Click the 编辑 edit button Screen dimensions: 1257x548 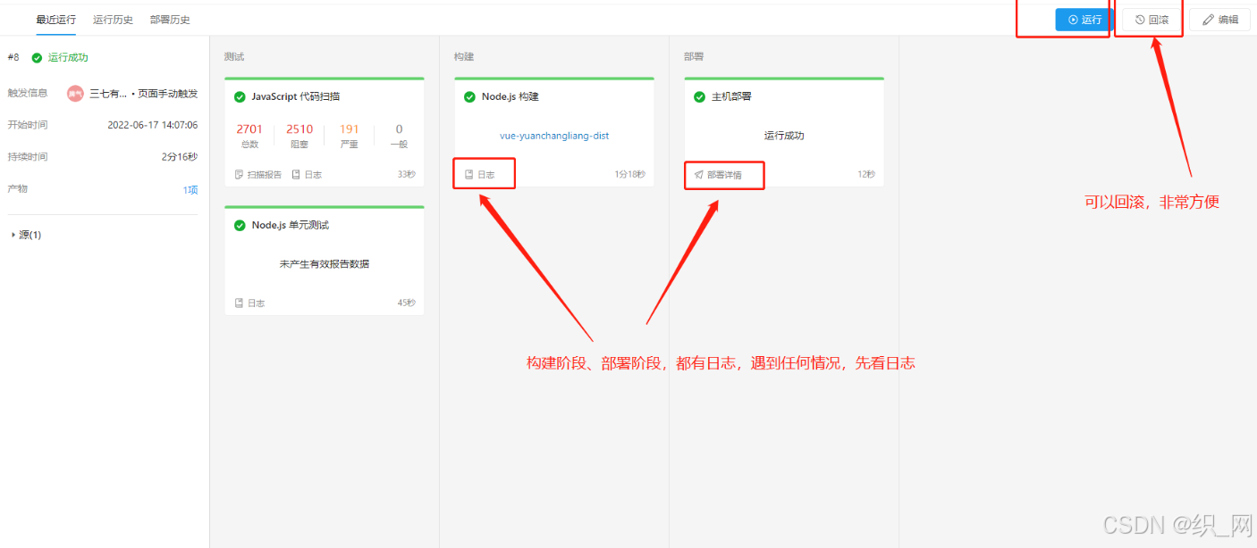(1219, 19)
